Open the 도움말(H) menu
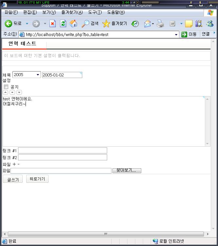This screenshot has height=246, width=218. pyautogui.click(x=116, y=12)
